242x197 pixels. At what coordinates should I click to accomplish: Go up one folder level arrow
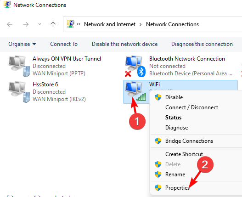coord(53,24)
